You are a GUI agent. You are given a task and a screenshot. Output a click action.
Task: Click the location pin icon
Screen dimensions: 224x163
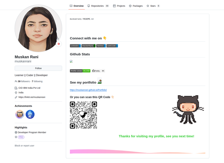coord(16,93)
